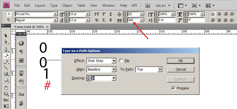Click the hourglass-shaped panel icon in the dock
The height and width of the screenshot is (109, 237).
pyautogui.click(x=21, y=73)
